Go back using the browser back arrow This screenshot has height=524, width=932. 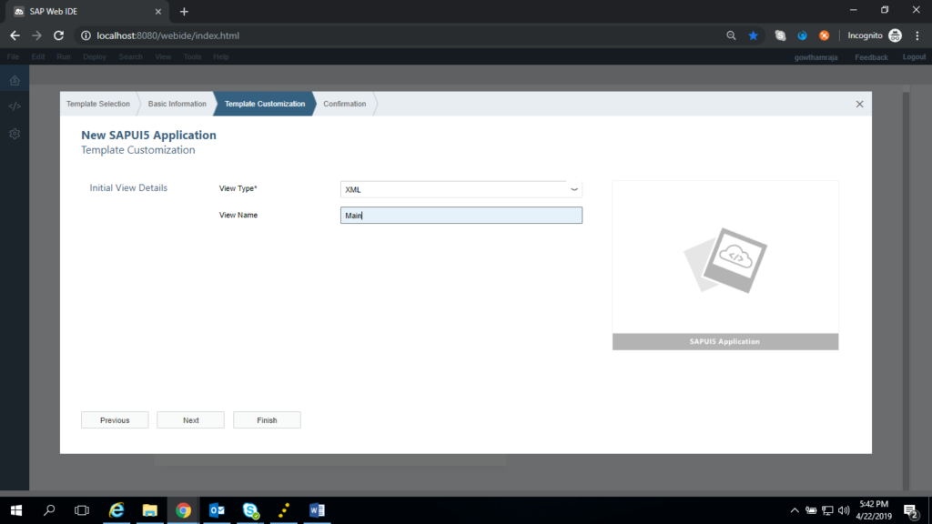[x=15, y=35]
